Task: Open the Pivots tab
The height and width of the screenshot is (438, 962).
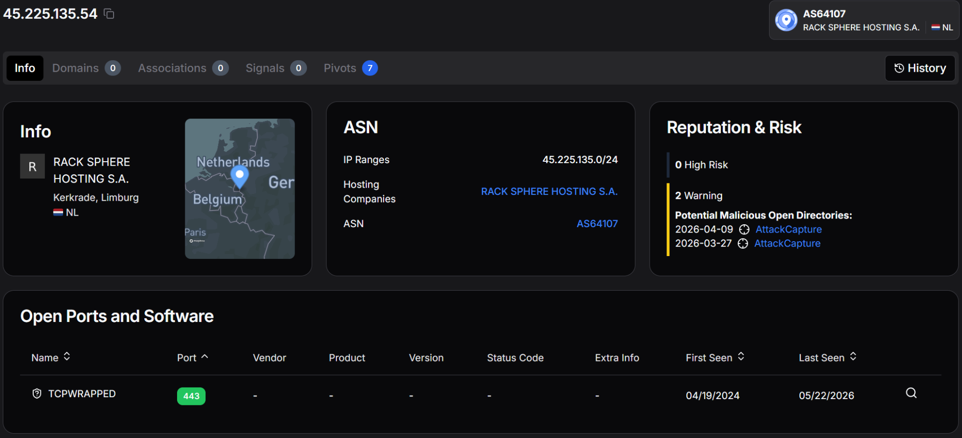Action: 350,68
